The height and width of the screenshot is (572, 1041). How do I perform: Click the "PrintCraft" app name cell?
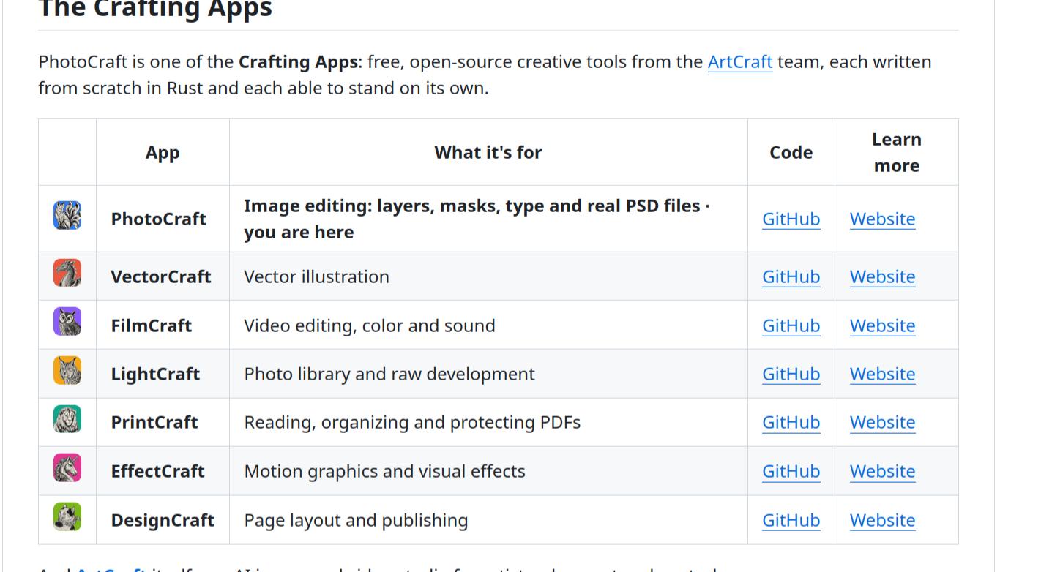tap(163, 422)
